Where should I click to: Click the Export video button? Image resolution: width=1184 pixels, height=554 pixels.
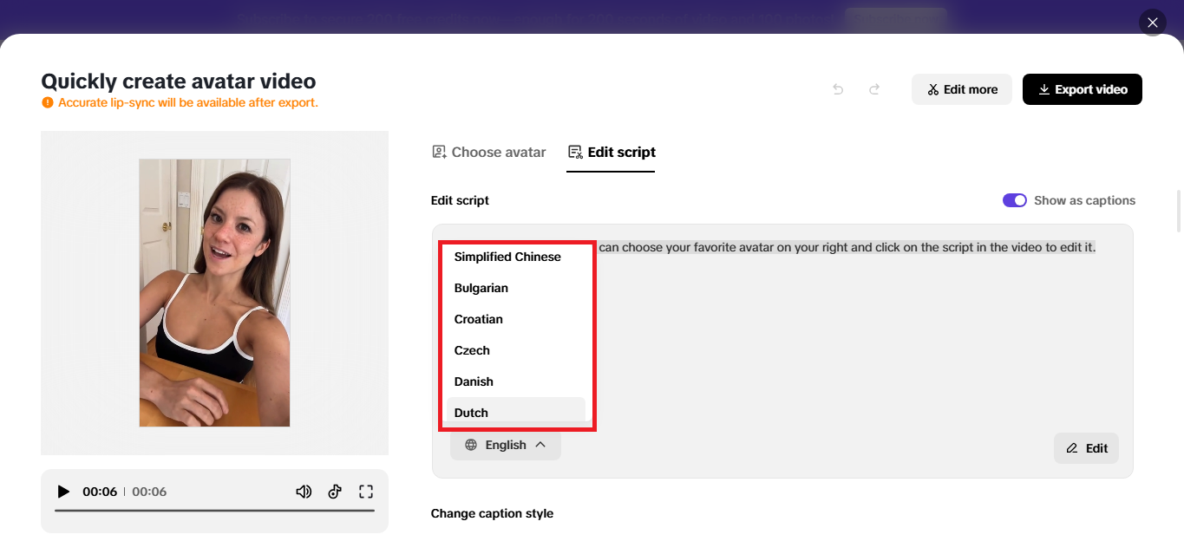pyautogui.click(x=1082, y=89)
